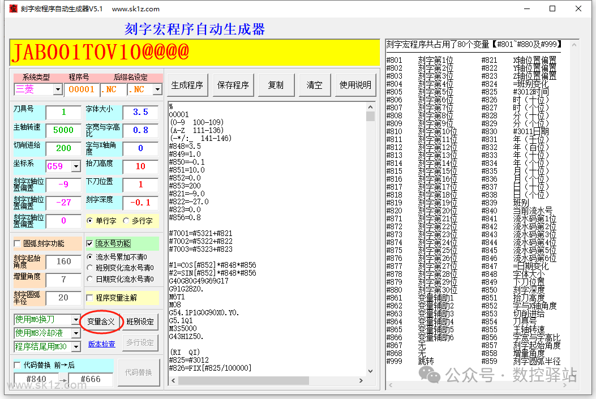Viewport: 596px width, 399px height.
Task: Click variable row #848 字体大小
Action: point(513,274)
